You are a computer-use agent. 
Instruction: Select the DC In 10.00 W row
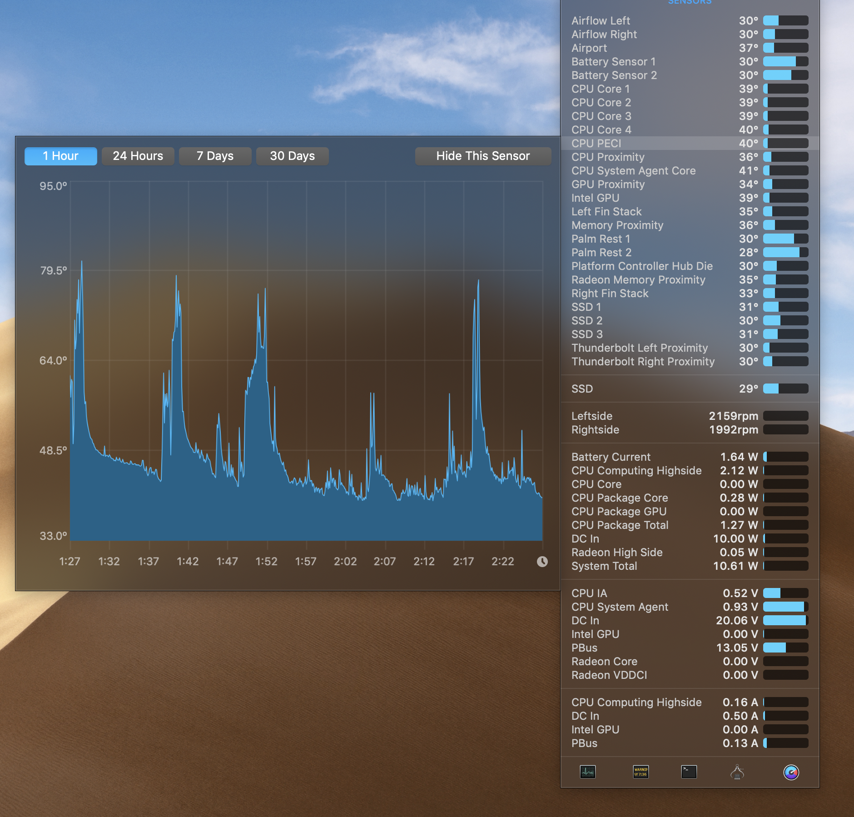pyautogui.click(x=690, y=538)
